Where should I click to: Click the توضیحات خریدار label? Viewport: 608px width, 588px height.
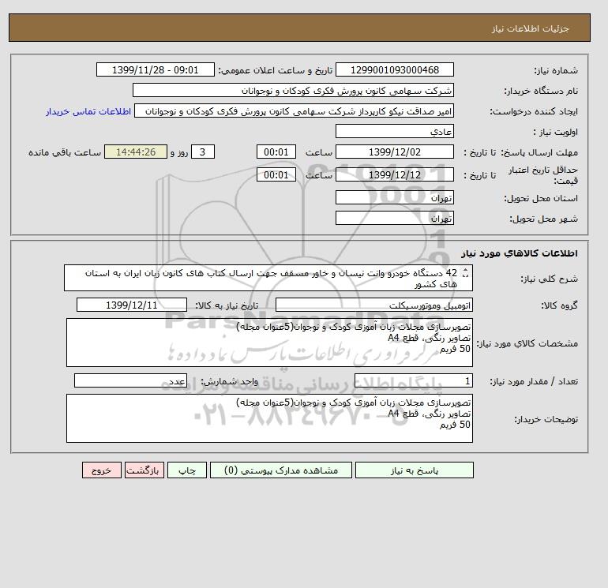click(546, 419)
